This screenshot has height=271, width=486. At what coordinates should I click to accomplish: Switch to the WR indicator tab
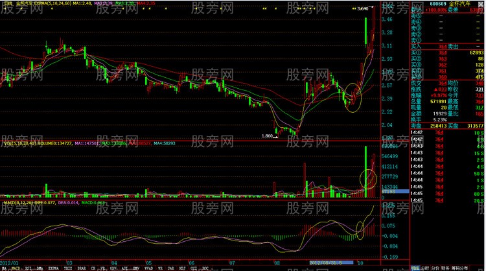(160, 268)
